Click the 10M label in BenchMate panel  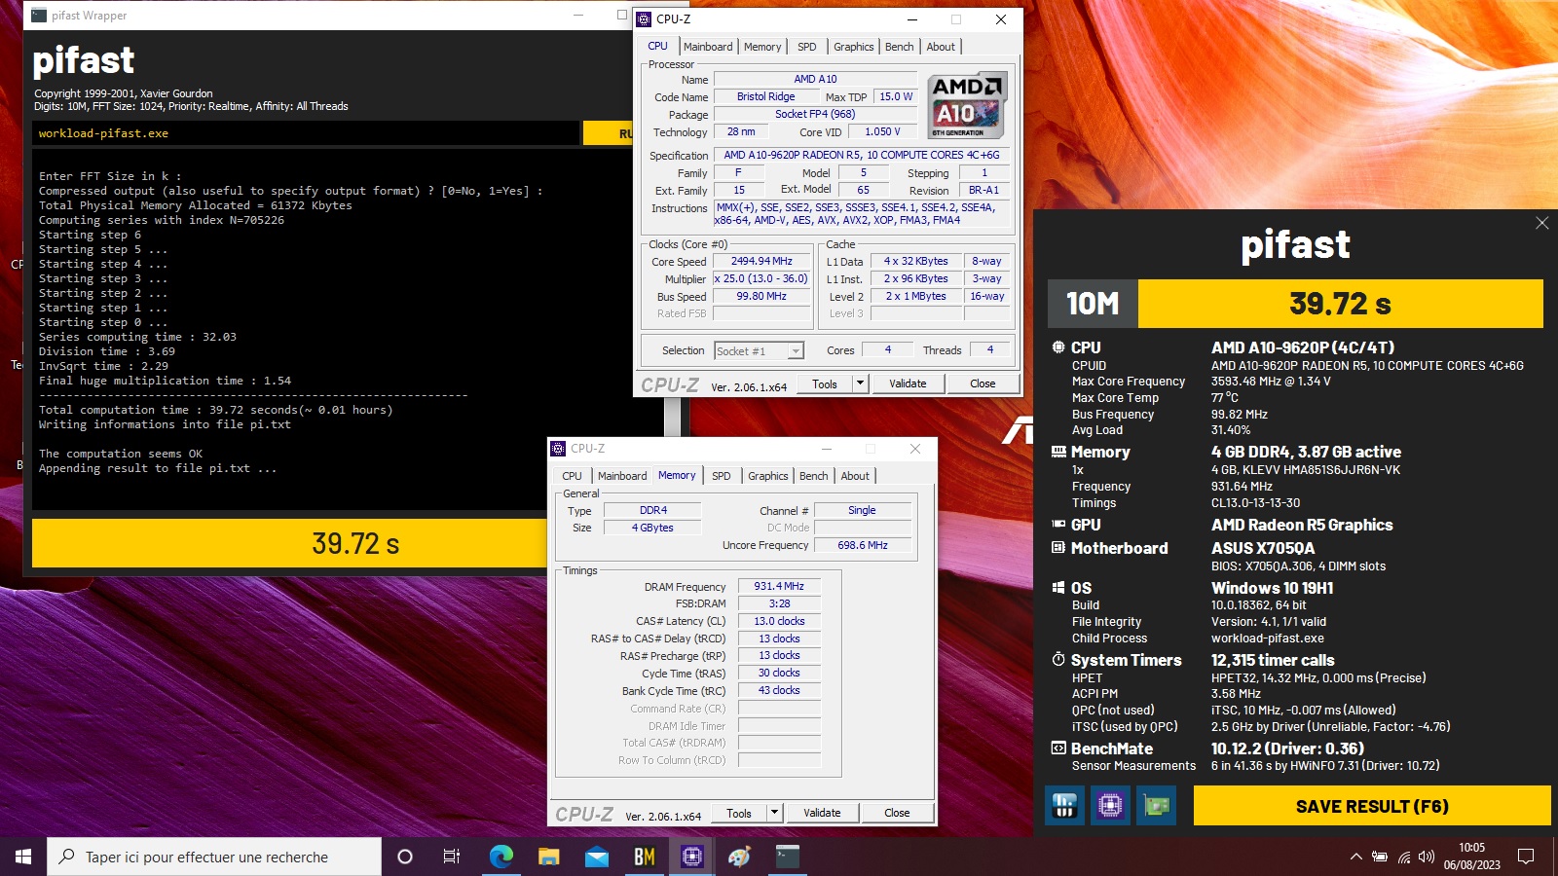pyautogui.click(x=1093, y=304)
